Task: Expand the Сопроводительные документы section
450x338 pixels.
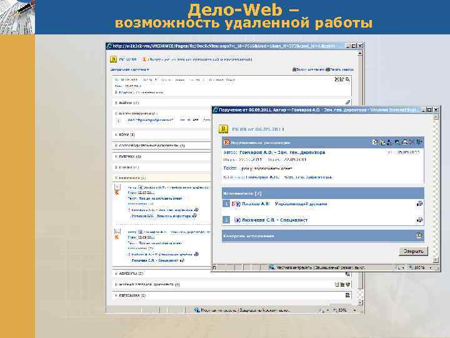Action: pos(116,145)
